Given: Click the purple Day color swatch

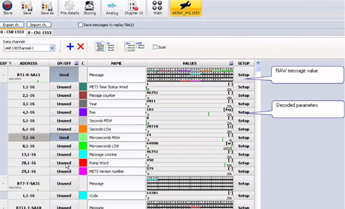Looking at the screenshot, I should tap(83, 112).
